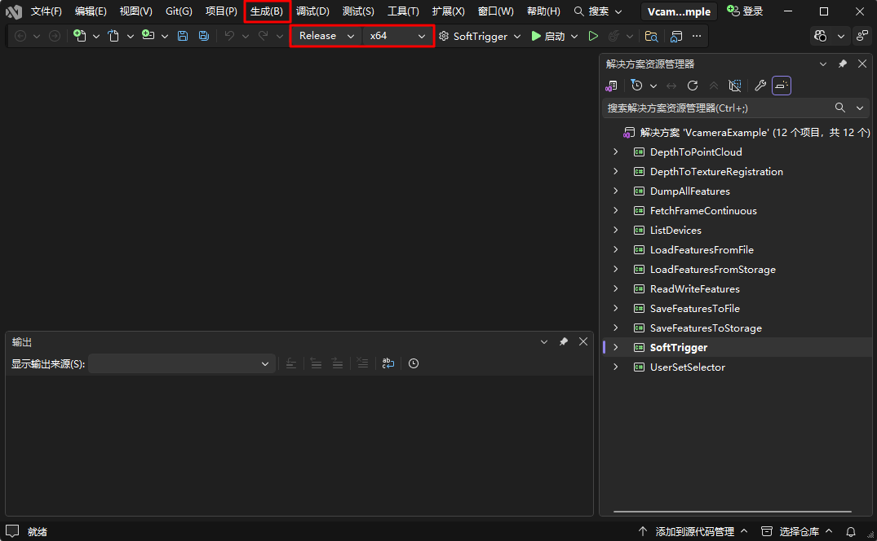Open the Release configuration dropdown
877x541 pixels.
pyautogui.click(x=326, y=36)
